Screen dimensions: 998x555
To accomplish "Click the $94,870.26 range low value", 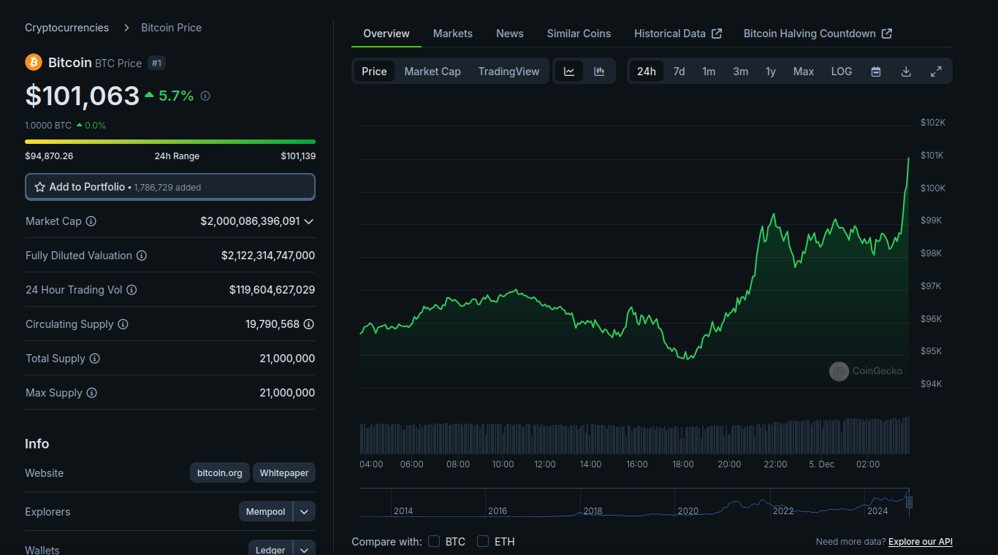I will [x=49, y=156].
